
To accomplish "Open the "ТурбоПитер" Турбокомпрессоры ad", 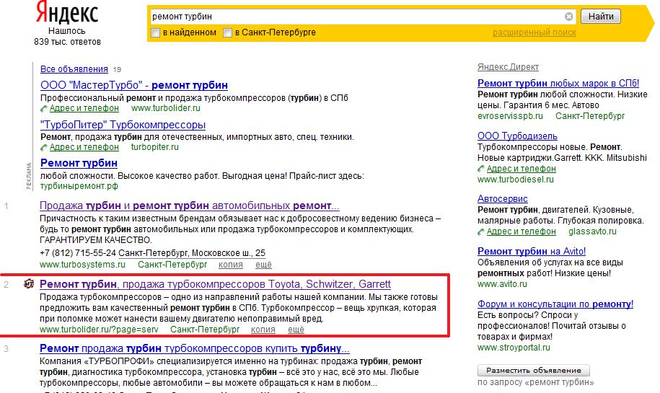I will pyautogui.click(x=123, y=125).
